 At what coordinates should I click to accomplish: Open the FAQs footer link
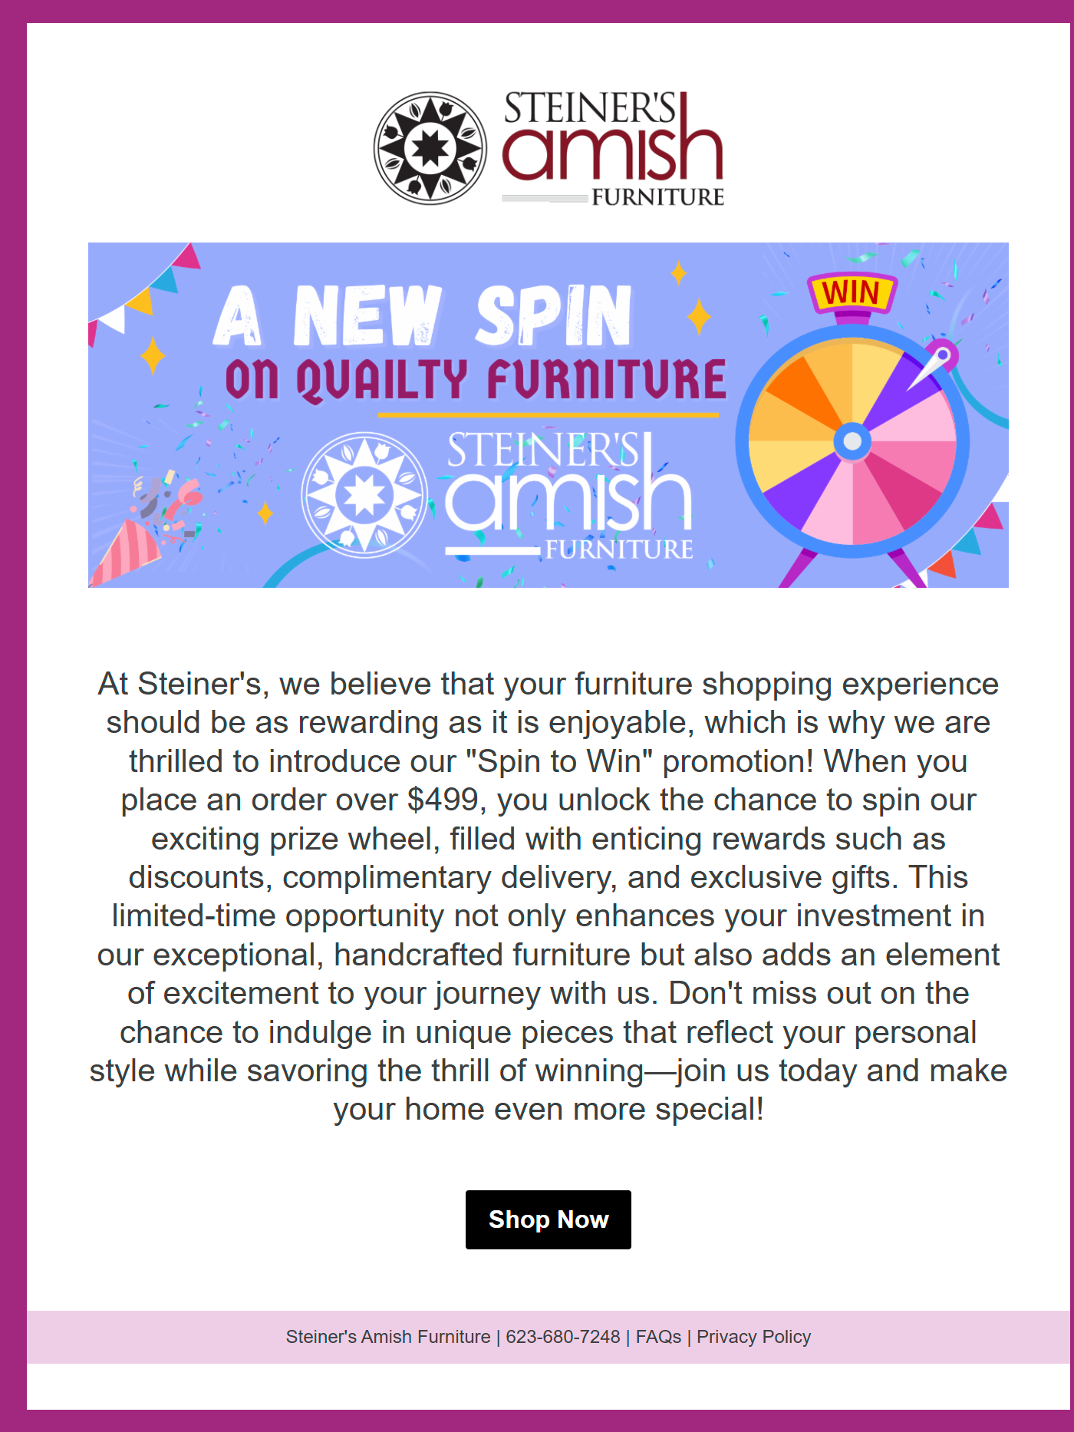(x=658, y=1337)
